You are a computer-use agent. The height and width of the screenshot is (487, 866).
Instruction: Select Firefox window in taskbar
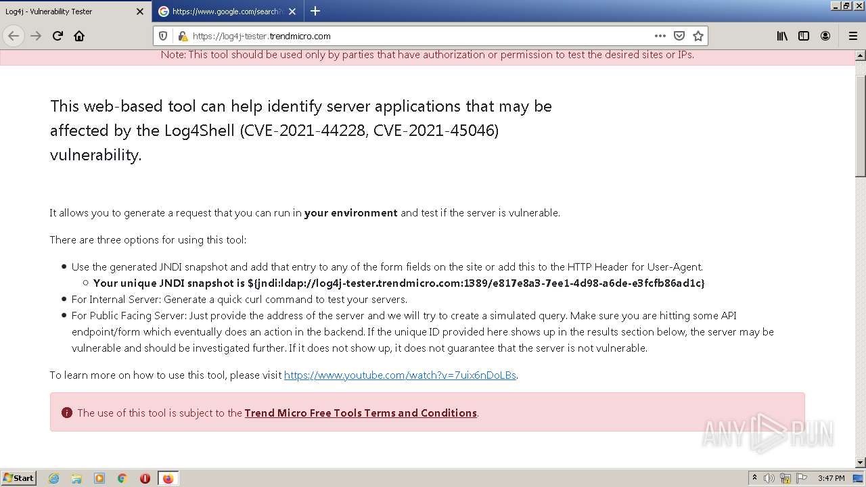(168, 478)
